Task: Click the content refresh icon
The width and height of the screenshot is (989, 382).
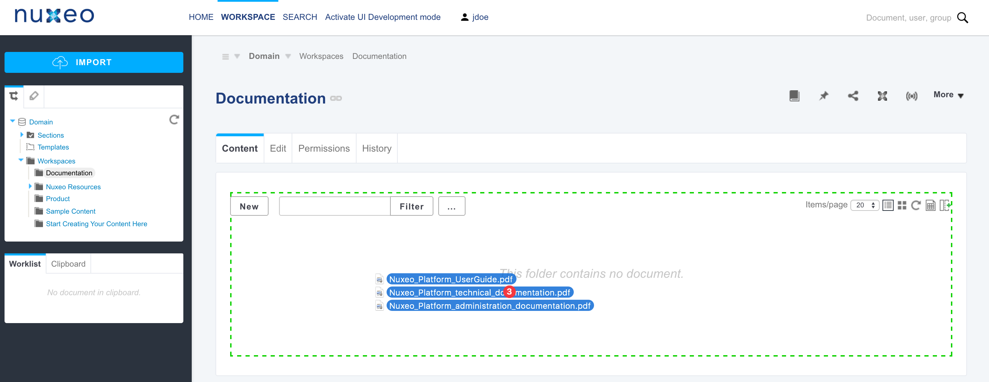Action: coord(916,205)
